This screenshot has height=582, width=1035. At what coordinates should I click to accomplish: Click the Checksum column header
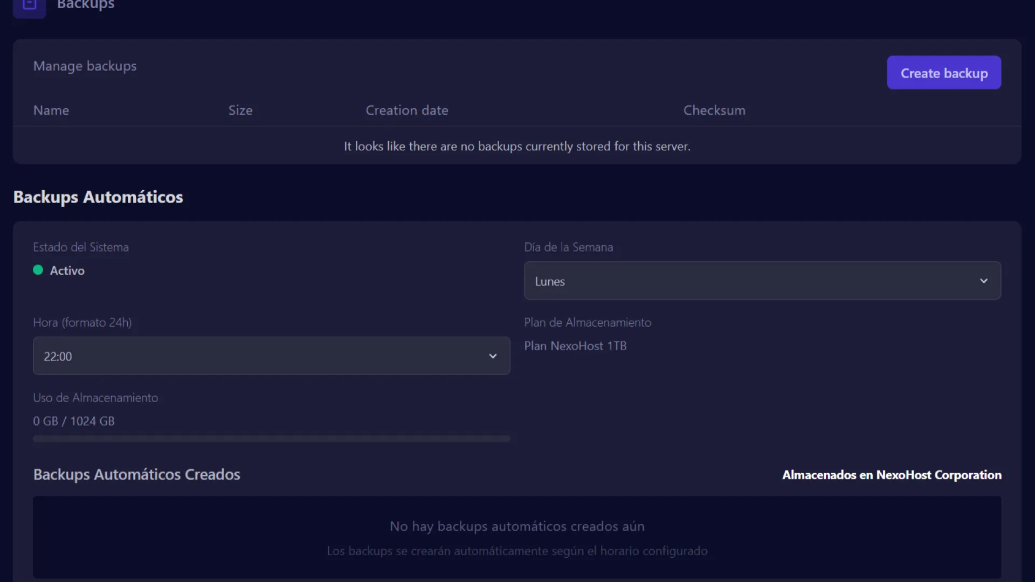tap(714, 110)
